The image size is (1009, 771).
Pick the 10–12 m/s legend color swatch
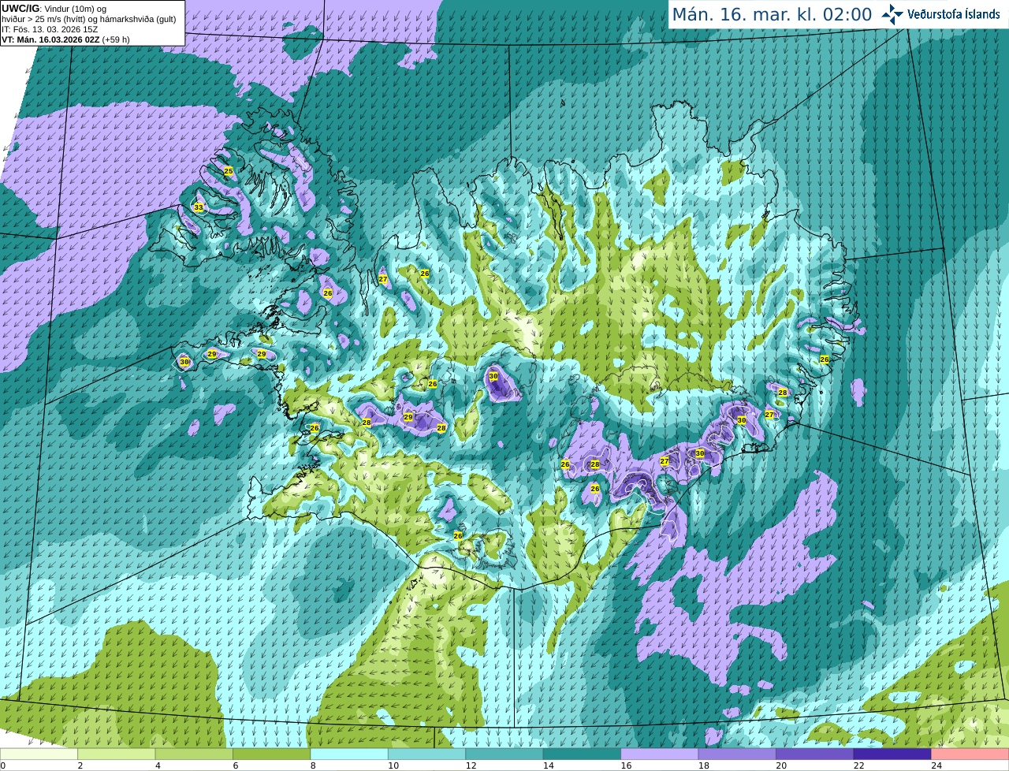pyautogui.click(x=426, y=754)
